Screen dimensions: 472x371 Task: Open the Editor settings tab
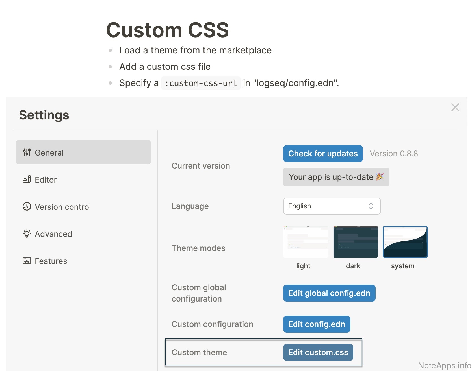tap(46, 180)
